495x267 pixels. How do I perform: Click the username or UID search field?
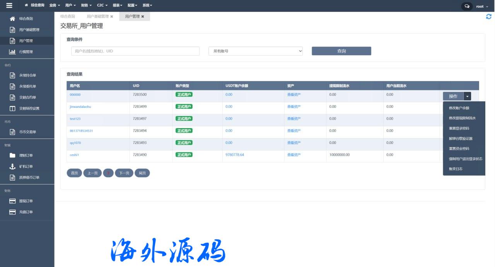coord(135,51)
